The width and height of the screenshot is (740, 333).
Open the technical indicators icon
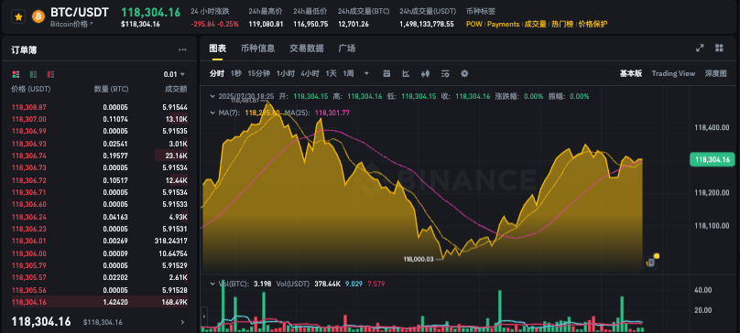click(x=406, y=73)
